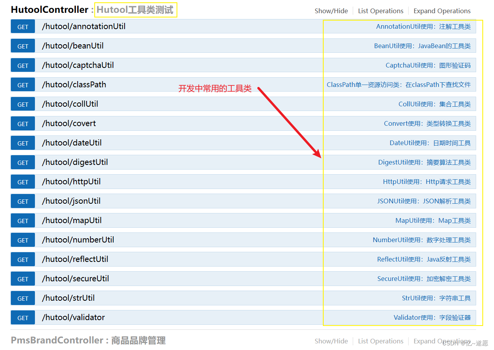Screen dimensions: 494x350
Task: Select the /hutool/dateUtil endpoint path
Action: coord(72,143)
